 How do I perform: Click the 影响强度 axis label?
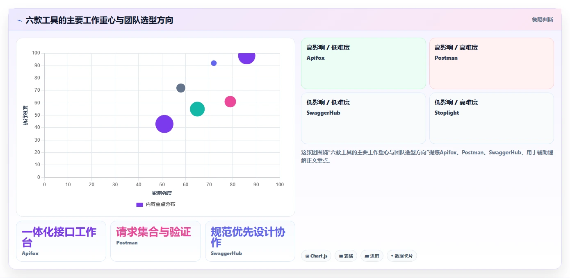(162, 193)
